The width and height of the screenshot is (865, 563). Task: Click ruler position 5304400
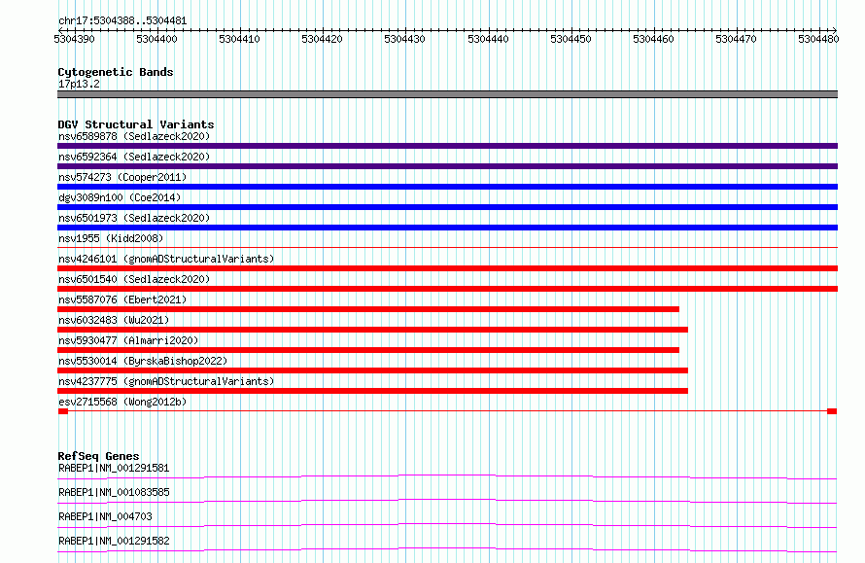pyautogui.click(x=156, y=39)
